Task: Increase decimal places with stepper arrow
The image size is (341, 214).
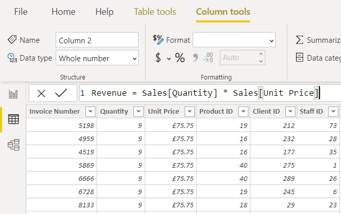Action: coord(261,55)
